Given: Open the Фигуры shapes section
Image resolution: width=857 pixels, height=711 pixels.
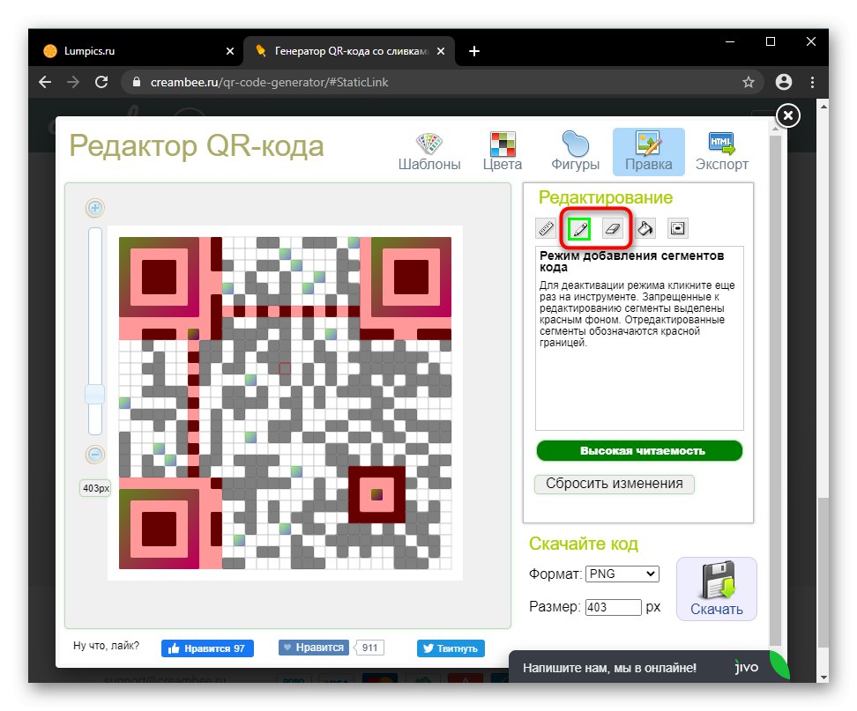Looking at the screenshot, I should 575,152.
